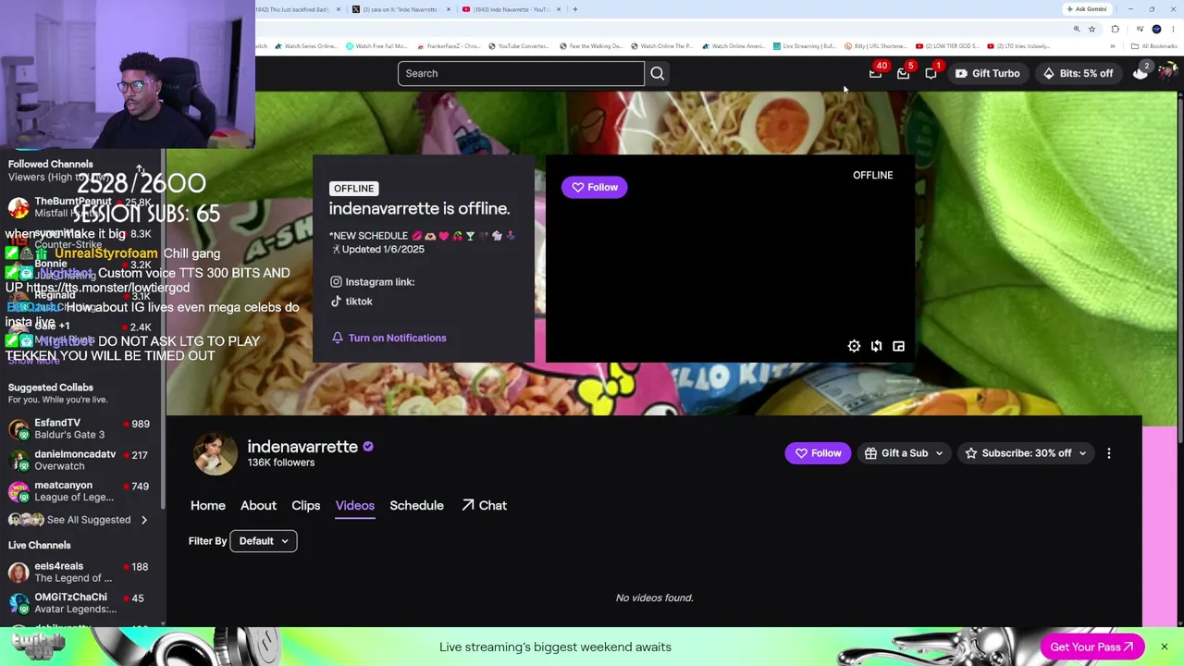Click the 136K followers text
The height and width of the screenshot is (666, 1184).
click(281, 462)
